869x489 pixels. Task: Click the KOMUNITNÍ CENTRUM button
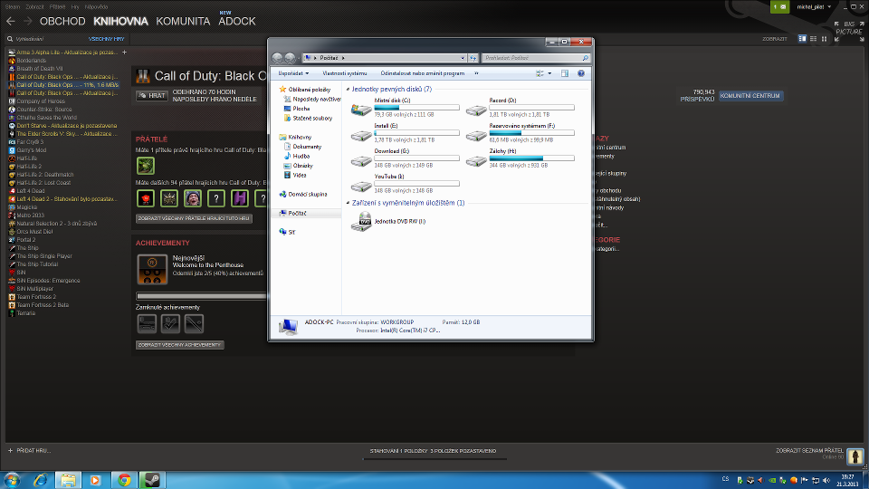[750, 95]
